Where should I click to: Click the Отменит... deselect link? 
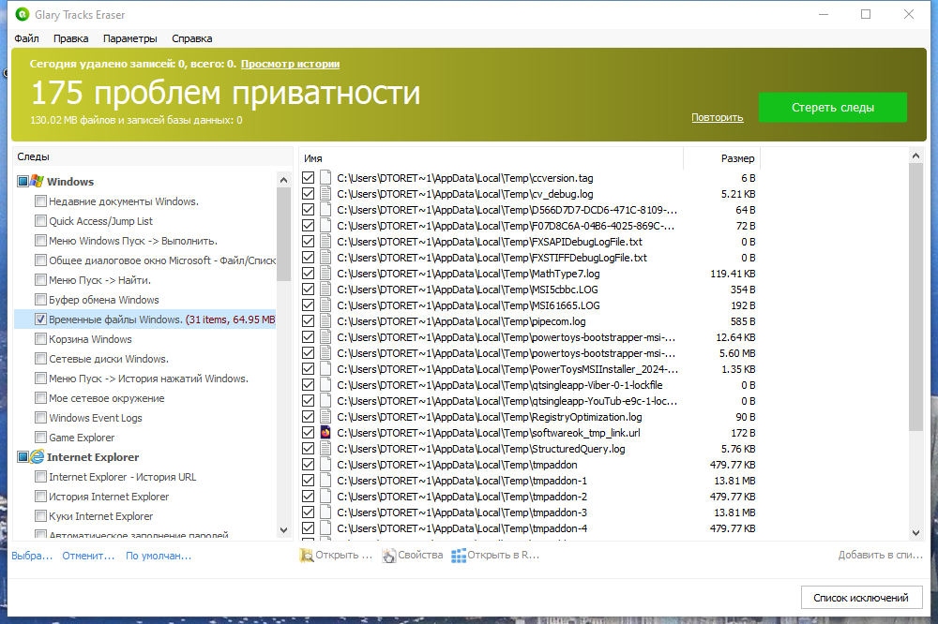(x=88, y=556)
